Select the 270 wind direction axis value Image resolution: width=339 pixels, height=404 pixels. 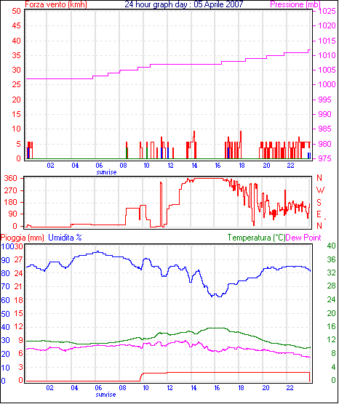[x=11, y=190]
